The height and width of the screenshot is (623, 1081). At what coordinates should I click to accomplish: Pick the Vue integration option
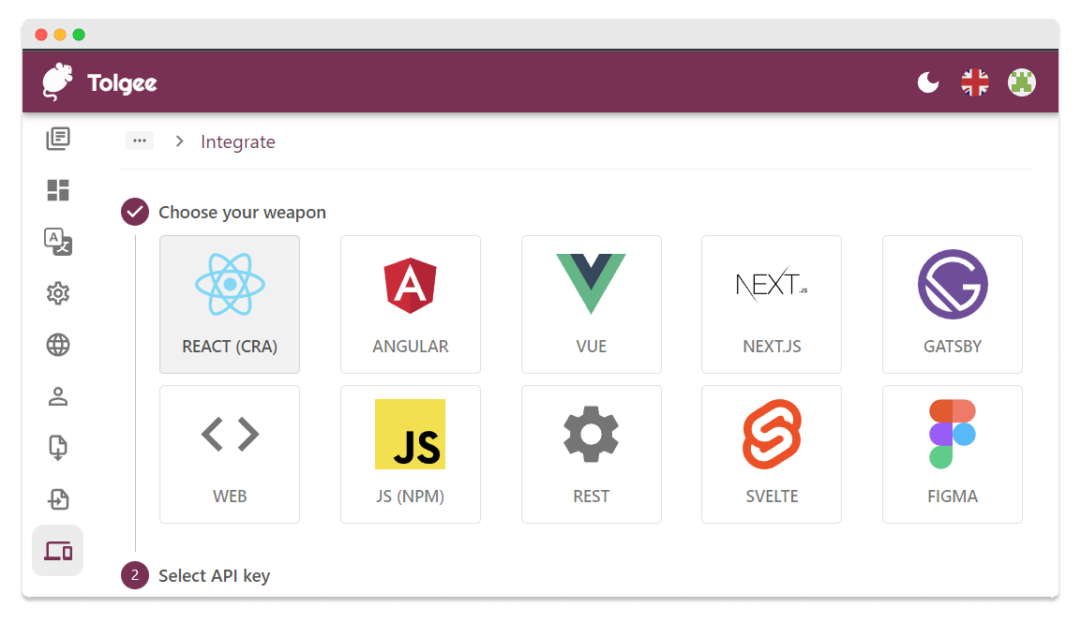point(592,304)
